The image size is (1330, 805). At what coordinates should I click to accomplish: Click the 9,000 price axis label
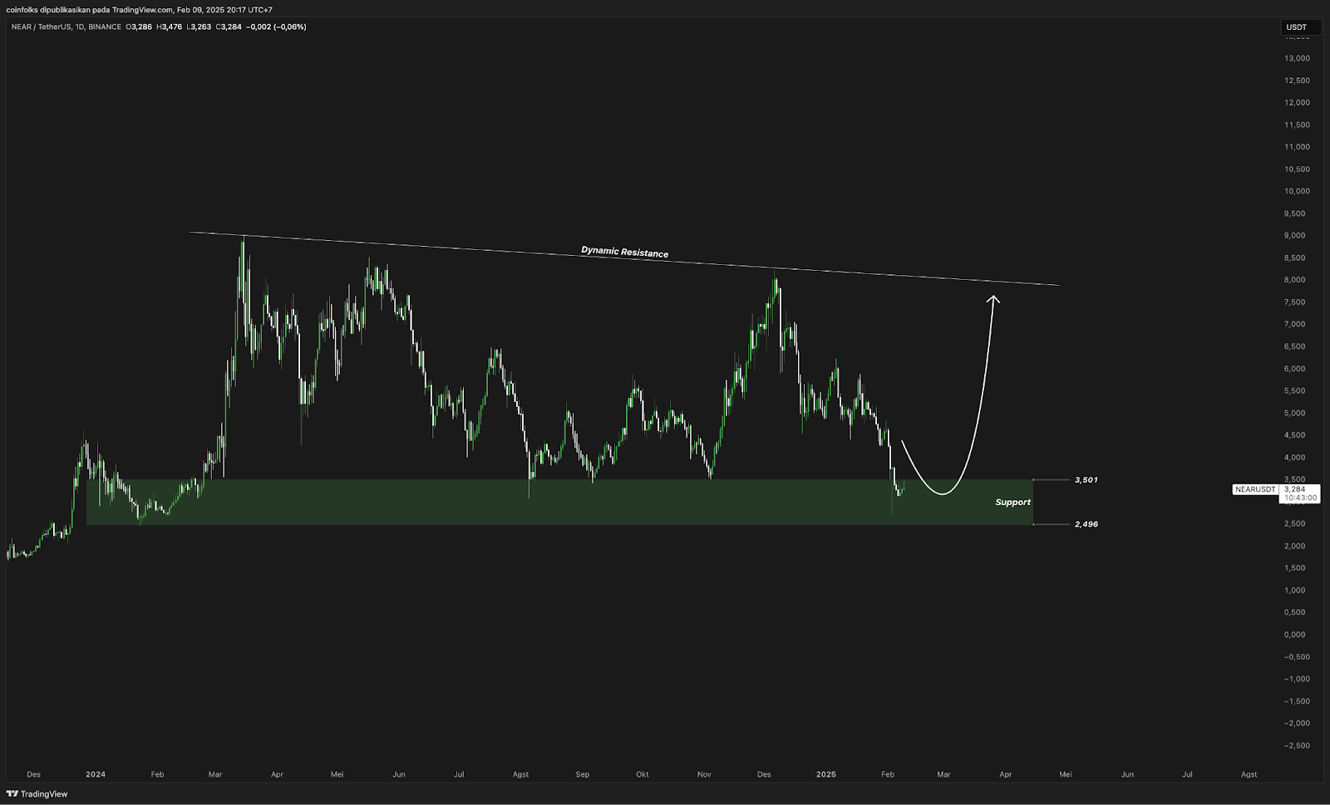click(1294, 236)
